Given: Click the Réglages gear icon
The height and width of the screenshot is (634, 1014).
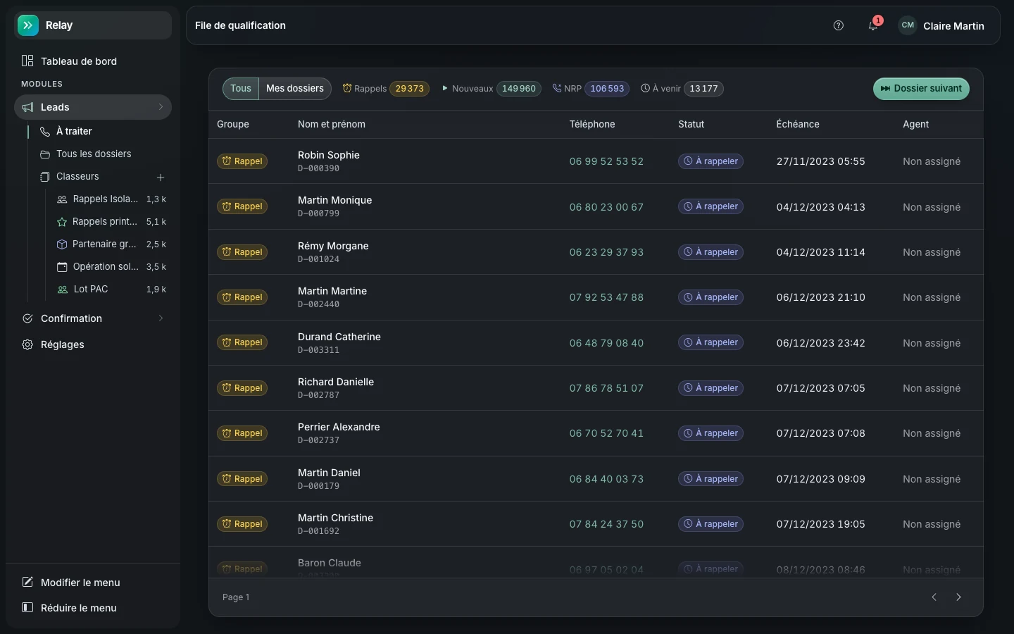Looking at the screenshot, I should pos(27,344).
